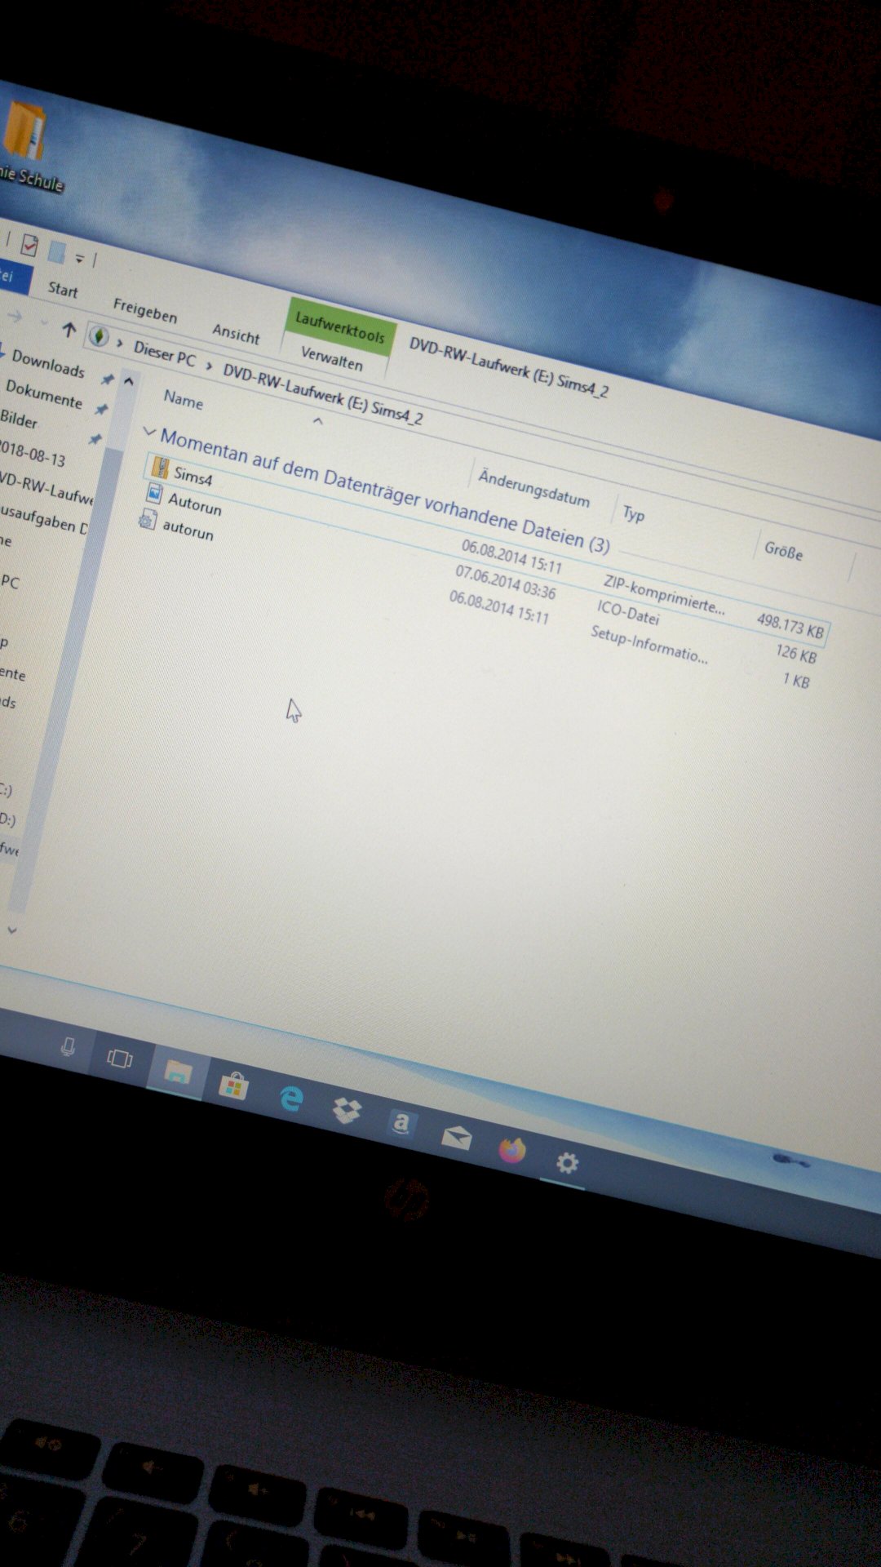This screenshot has width=881, height=1567.
Task: Open the Start ribbon tab
Action: pyautogui.click(x=63, y=290)
